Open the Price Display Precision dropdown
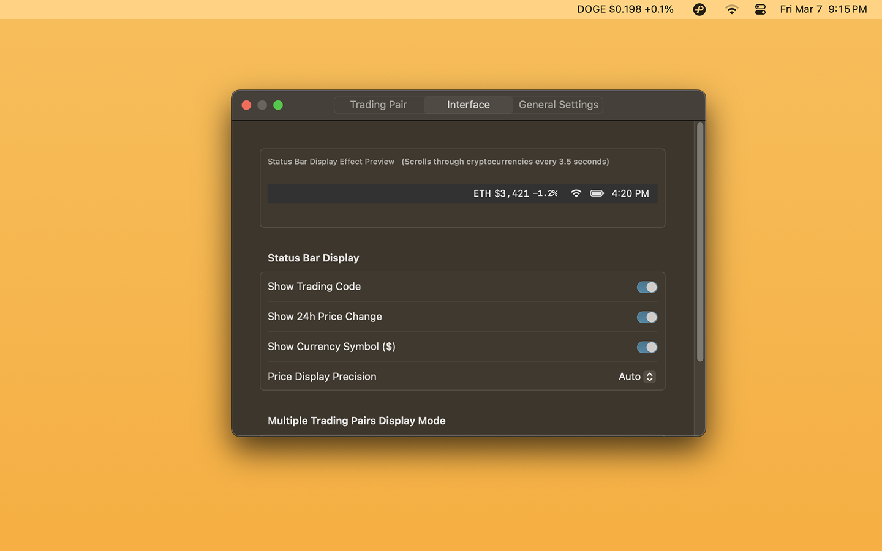 pyautogui.click(x=637, y=377)
